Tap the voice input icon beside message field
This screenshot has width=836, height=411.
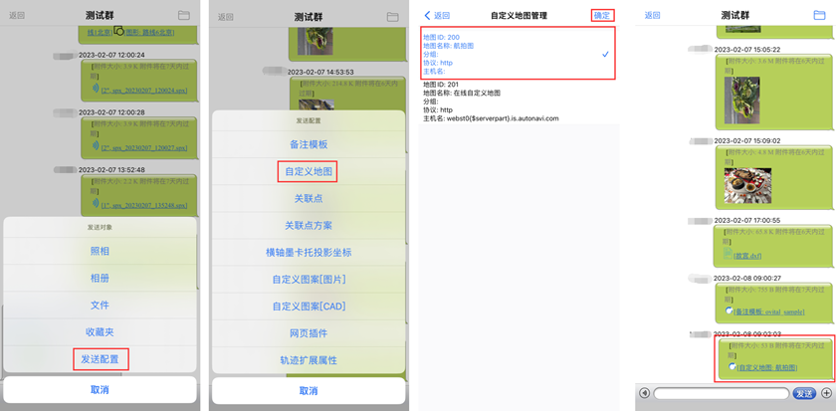pyautogui.click(x=645, y=393)
